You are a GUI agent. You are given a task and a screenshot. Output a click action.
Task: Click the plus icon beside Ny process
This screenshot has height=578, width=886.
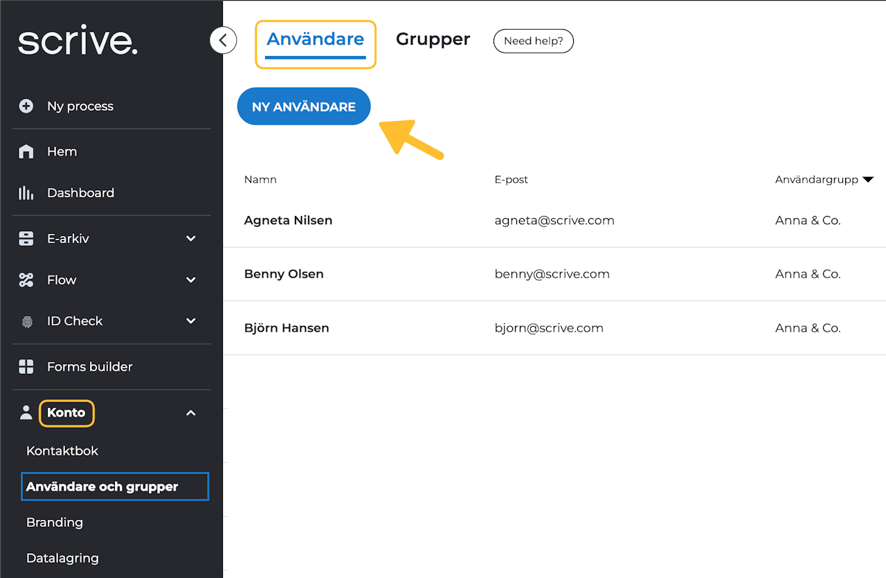26,106
